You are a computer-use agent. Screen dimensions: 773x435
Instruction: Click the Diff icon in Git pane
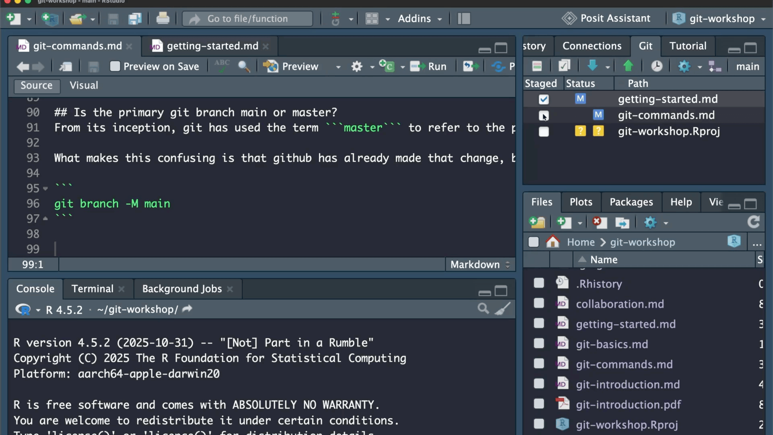pos(537,66)
